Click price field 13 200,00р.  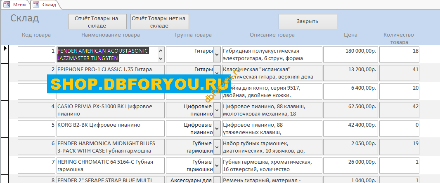(350, 73)
